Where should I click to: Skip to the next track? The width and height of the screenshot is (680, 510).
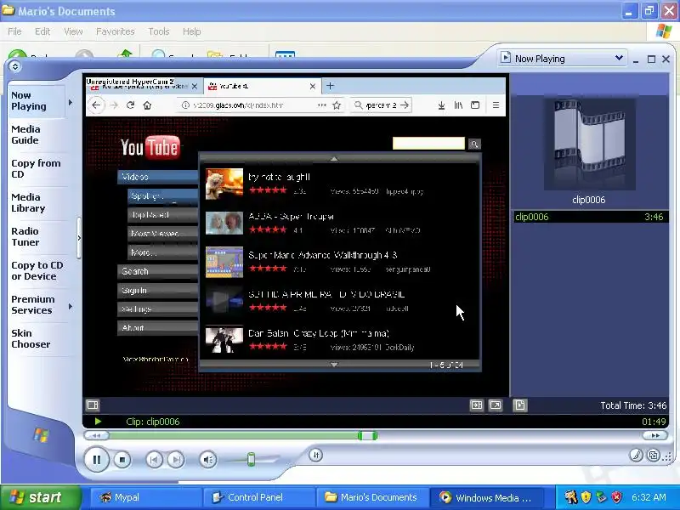176,460
